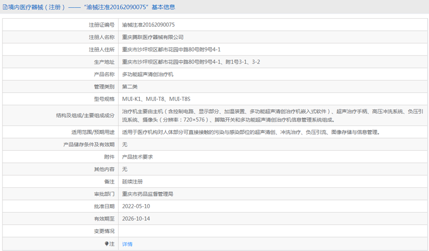Click product name 多功能超声清创治疗机
Image resolution: width=429 pixels, height=251 pixels.
click(x=147, y=74)
